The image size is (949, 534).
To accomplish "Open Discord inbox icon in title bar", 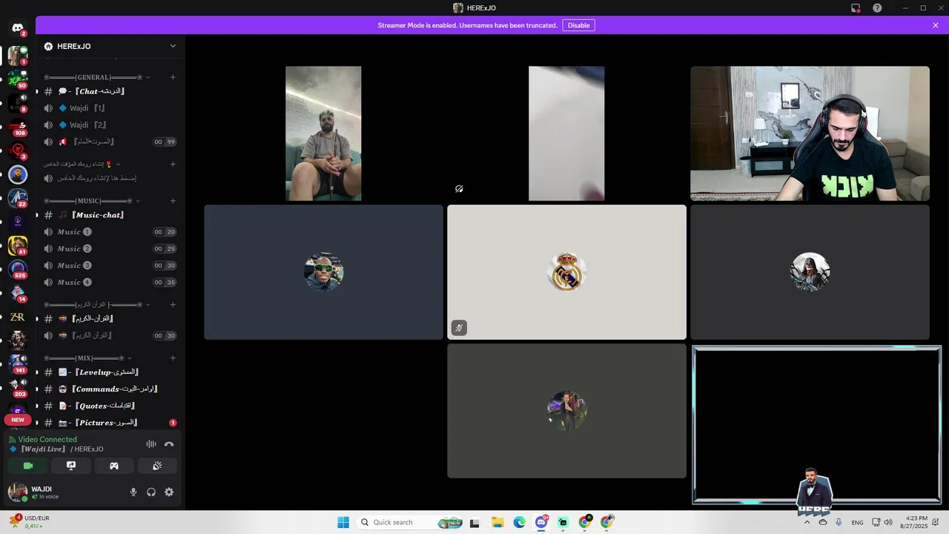I will tap(856, 8).
